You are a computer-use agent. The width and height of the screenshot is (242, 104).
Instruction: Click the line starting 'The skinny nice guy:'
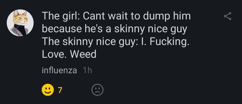click(115, 42)
